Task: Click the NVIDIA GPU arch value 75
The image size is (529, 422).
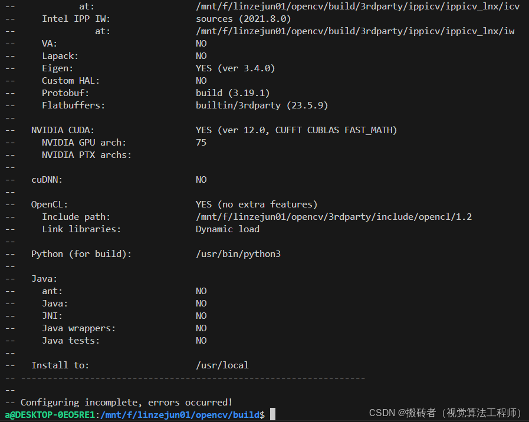Action: [201, 142]
